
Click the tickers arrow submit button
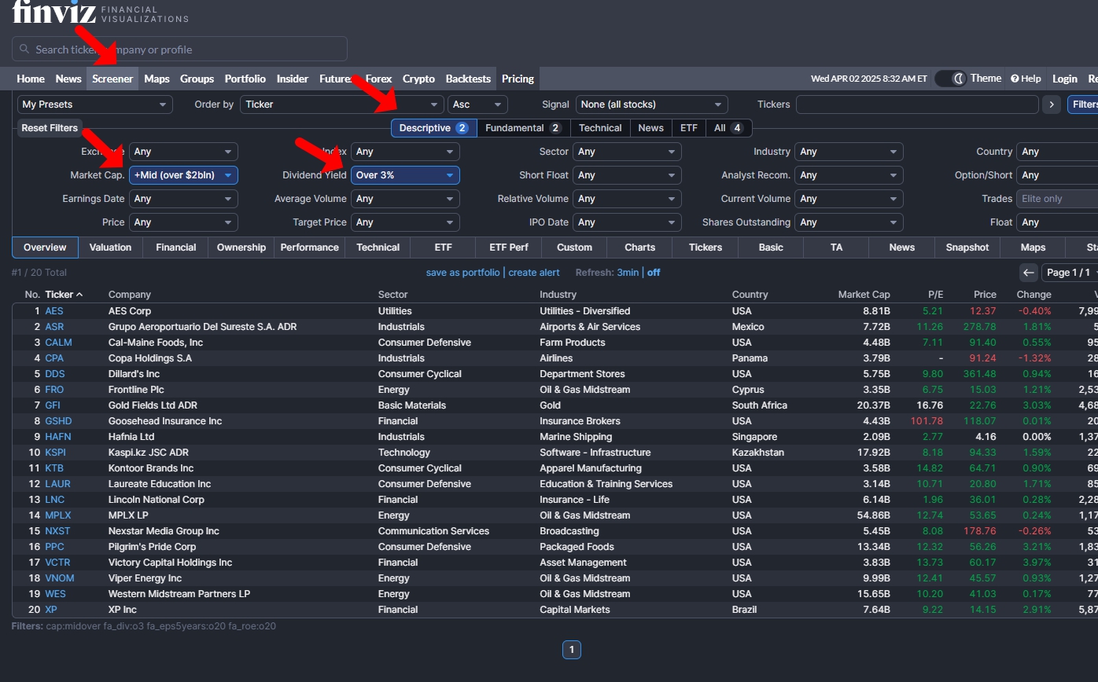coord(1052,104)
